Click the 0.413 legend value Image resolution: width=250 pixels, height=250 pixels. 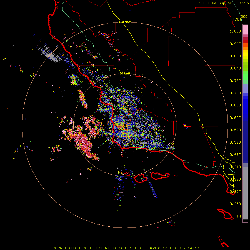pyautogui.click(x=235, y=167)
